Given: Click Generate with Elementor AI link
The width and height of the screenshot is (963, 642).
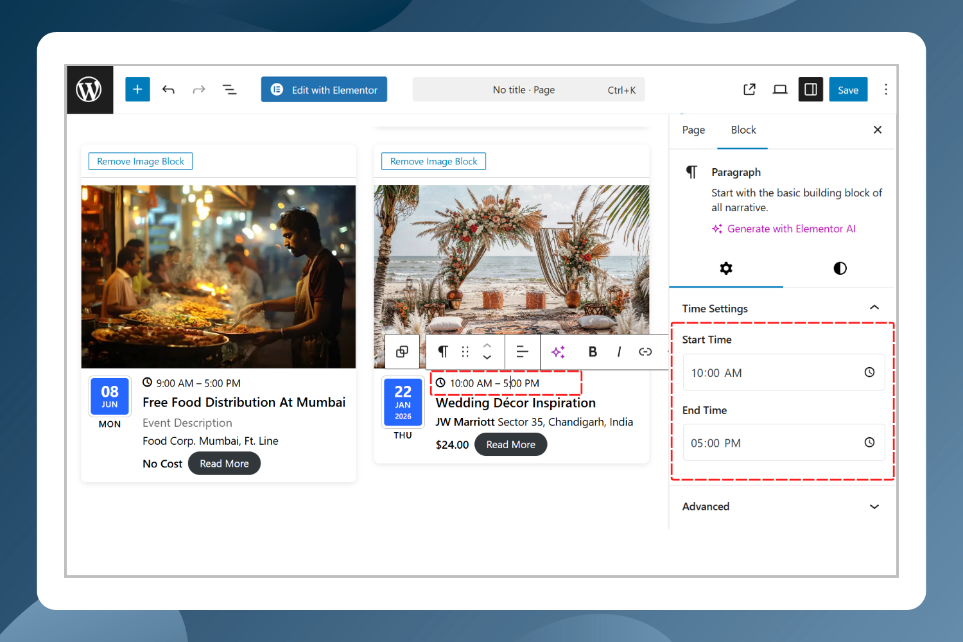Looking at the screenshot, I should pos(784,229).
